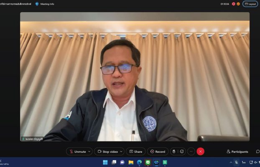Open more options ellipsis menu

[x=191, y=152]
